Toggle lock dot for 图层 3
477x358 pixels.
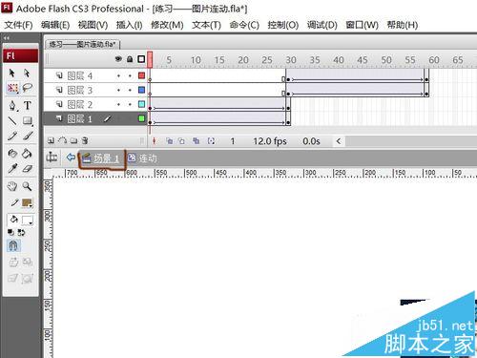[x=130, y=90]
